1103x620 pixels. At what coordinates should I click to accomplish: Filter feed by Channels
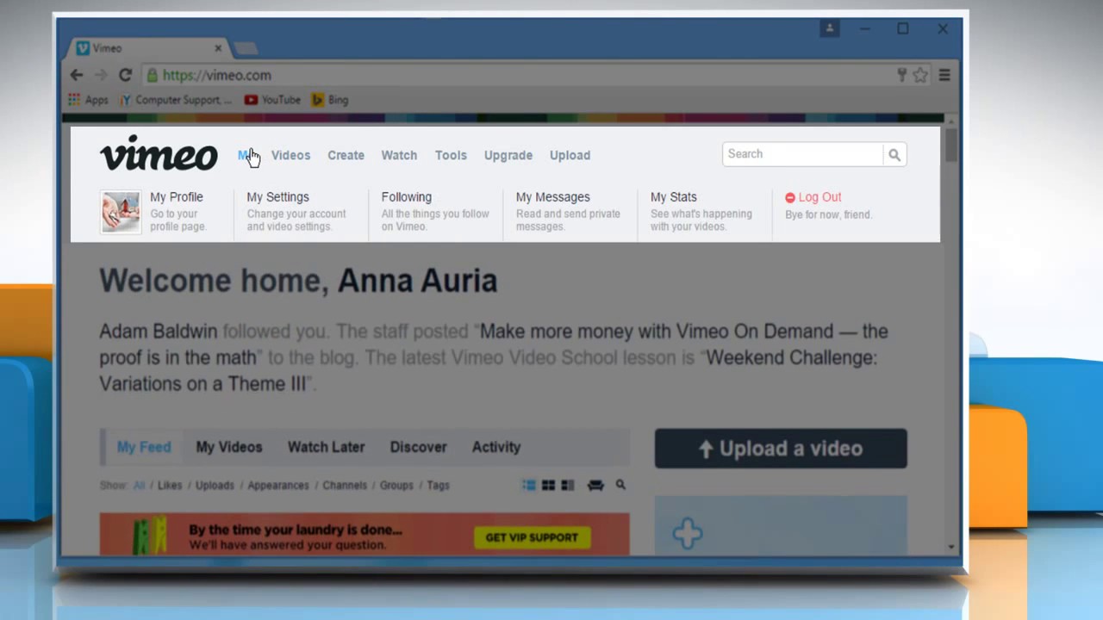click(345, 486)
